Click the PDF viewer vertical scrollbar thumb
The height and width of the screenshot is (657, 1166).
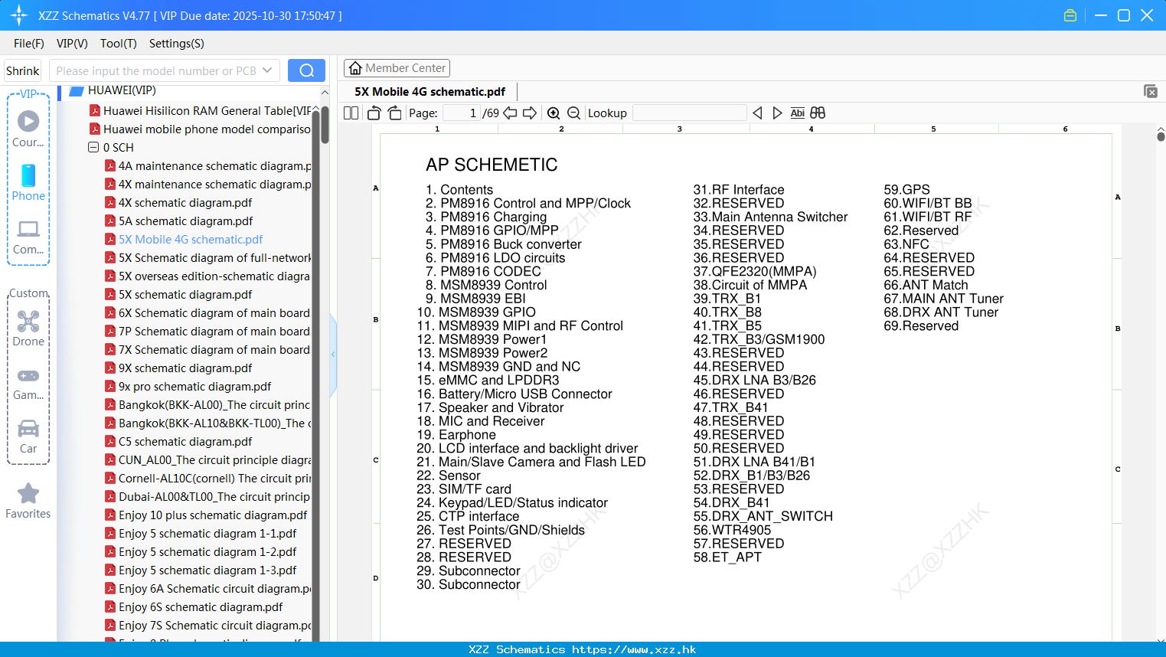1161,137
